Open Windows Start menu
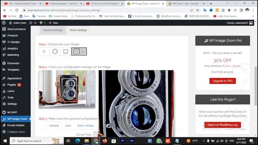 (5, 141)
